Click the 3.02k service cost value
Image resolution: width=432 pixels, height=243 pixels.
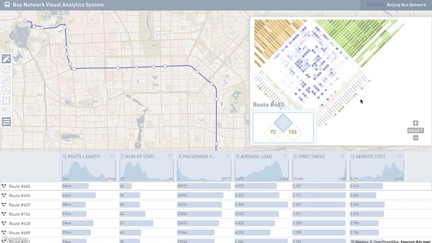click(354, 195)
